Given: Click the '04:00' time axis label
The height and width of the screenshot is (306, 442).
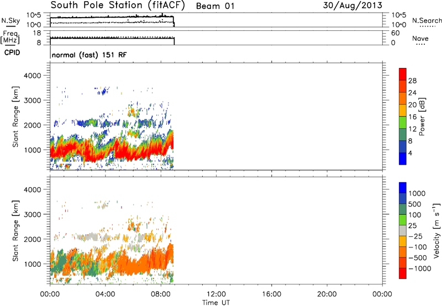Looking at the screenshot, I should 105,294.
